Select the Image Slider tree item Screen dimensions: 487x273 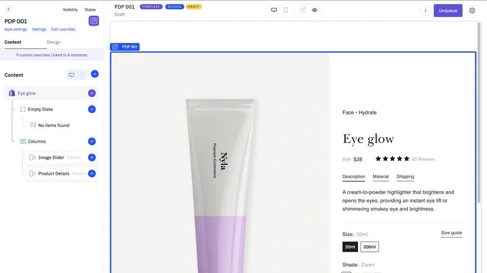(x=62, y=158)
